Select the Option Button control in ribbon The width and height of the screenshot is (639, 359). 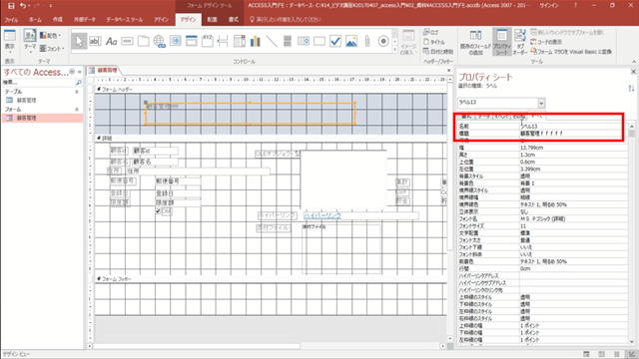point(383,41)
